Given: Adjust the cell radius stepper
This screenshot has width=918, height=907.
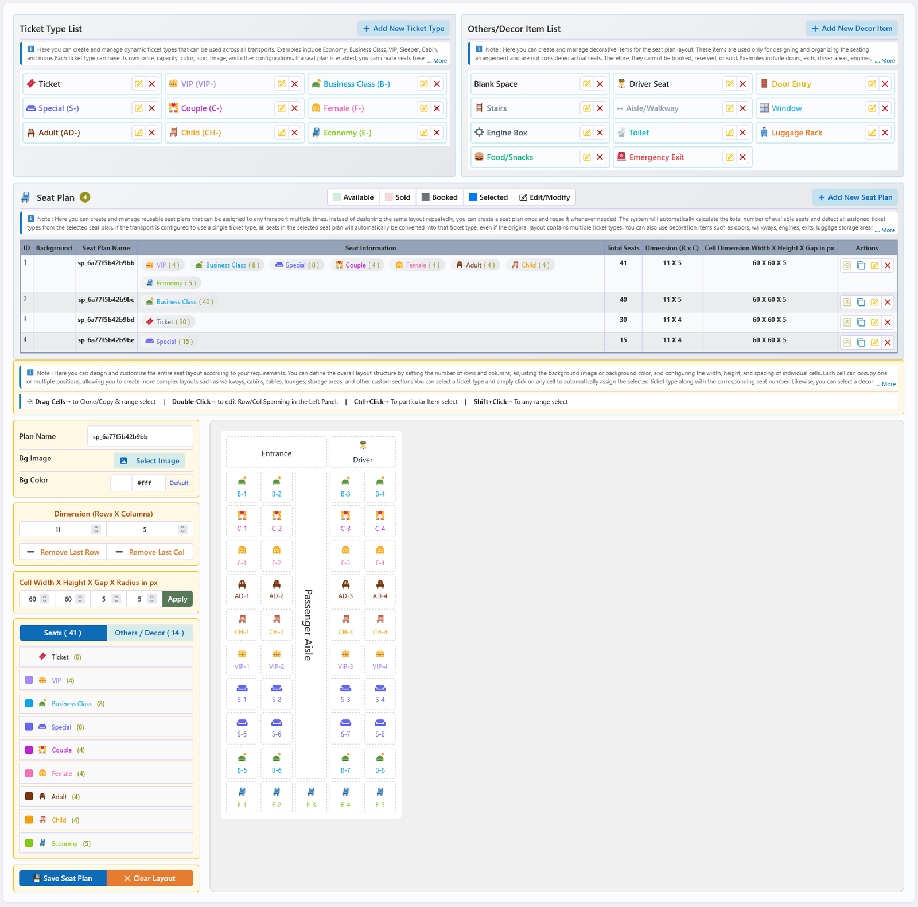Looking at the screenshot, I should (151, 599).
